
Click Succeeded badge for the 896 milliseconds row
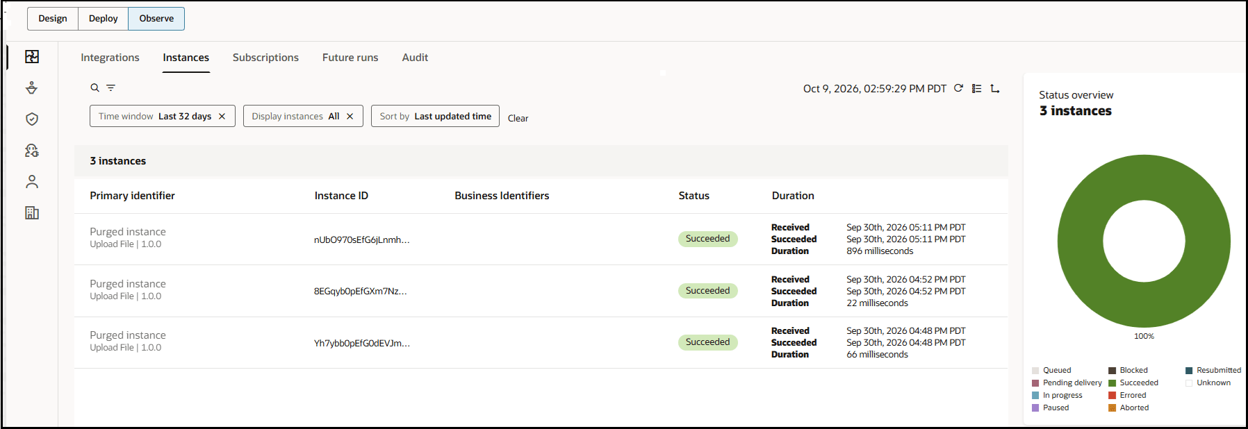point(707,239)
